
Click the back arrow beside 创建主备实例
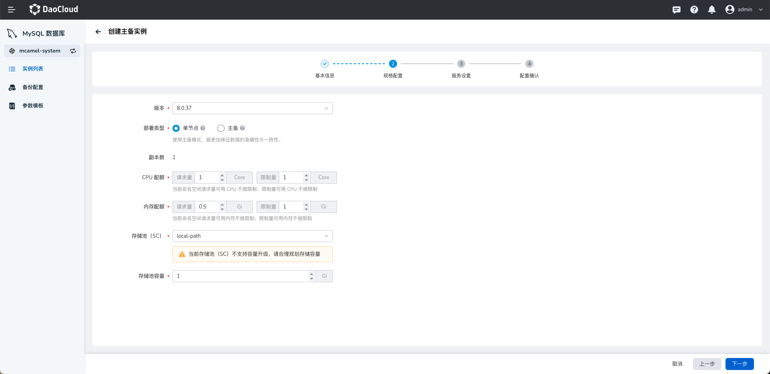point(98,32)
